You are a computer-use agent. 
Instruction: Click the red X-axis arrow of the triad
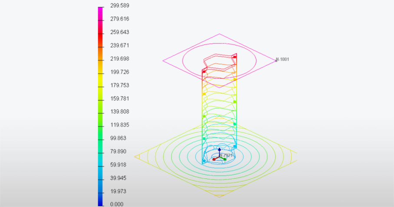point(215,159)
